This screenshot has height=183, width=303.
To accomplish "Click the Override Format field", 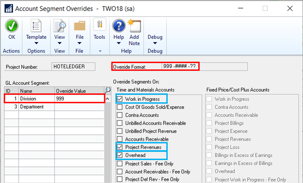I will [x=204, y=67].
